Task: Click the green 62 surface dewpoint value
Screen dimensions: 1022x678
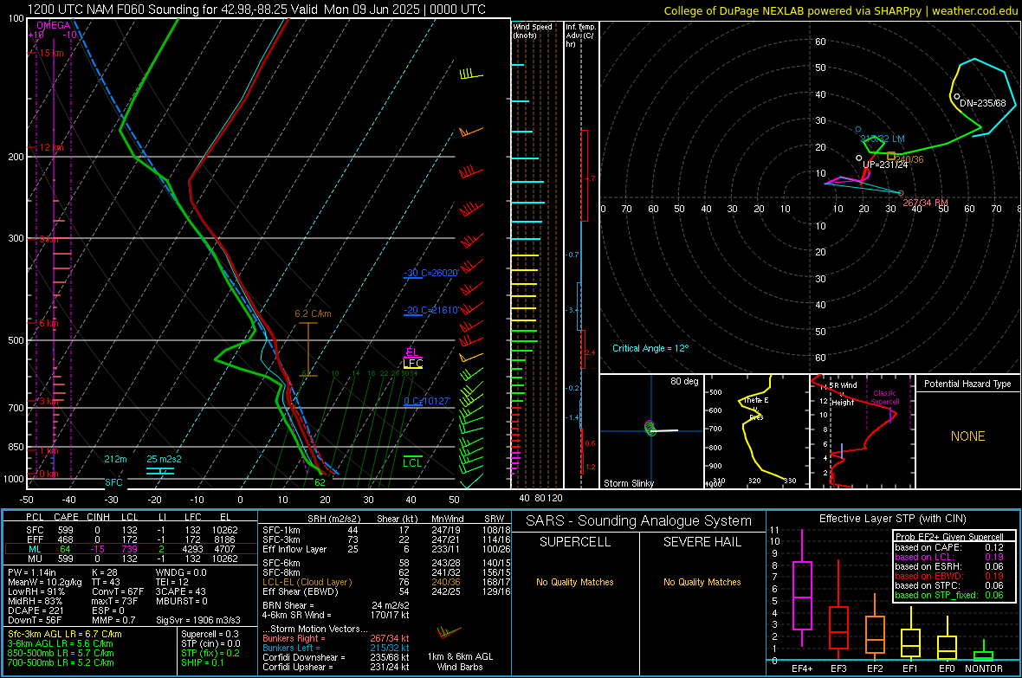Action: tap(320, 482)
